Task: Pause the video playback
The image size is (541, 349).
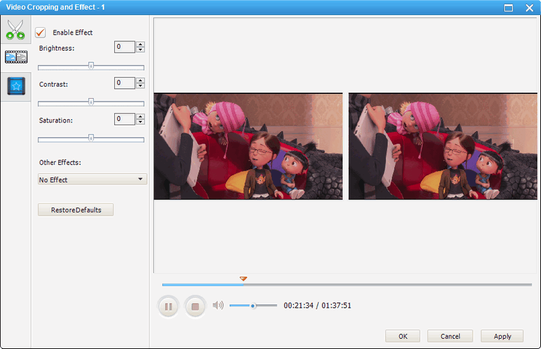Action: tap(168, 306)
